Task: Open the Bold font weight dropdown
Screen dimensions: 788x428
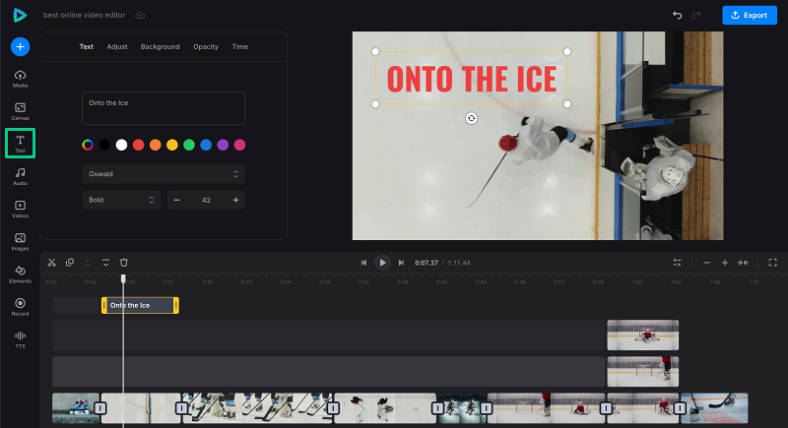Action: 121,200
